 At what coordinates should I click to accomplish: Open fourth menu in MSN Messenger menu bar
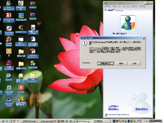pos(134,6)
